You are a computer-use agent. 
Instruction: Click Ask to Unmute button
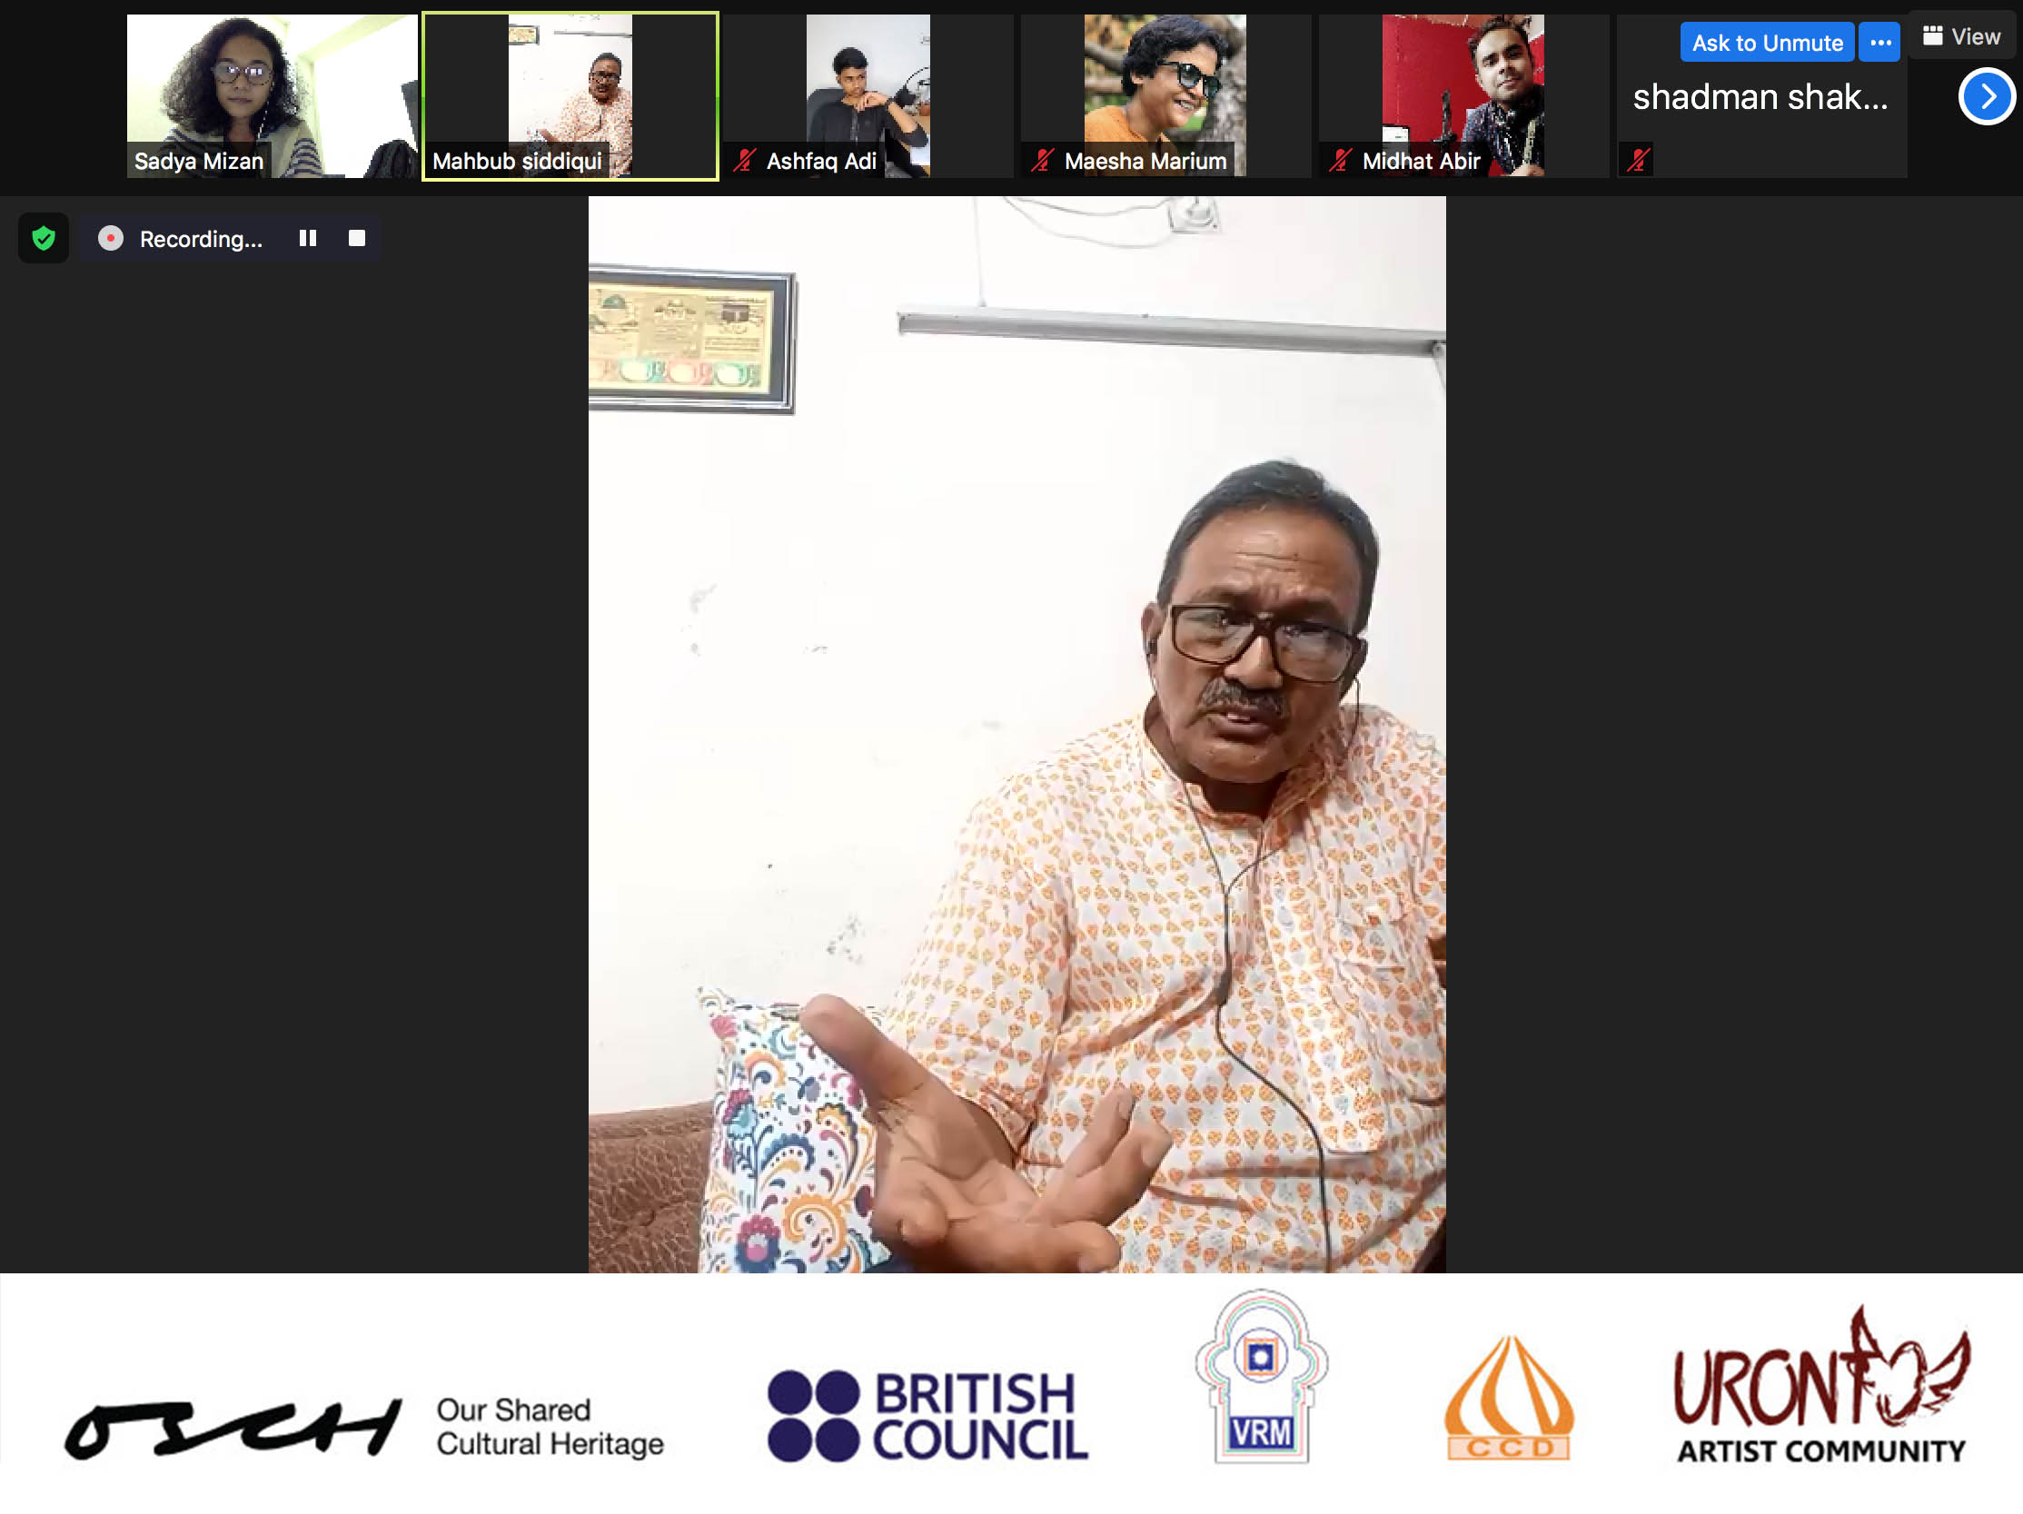1766,43
